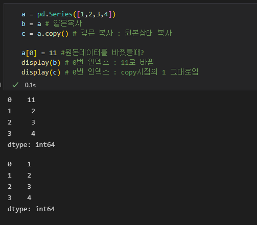Image resolution: width=257 pixels, height=225 pixels.
Task: Click the value 3 in first output's row 2
Action: point(33,122)
